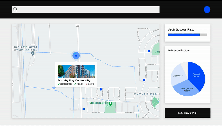Open the blue profile avatar circle
Viewport: 222px width, 126px height.
pyautogui.click(x=207, y=9)
